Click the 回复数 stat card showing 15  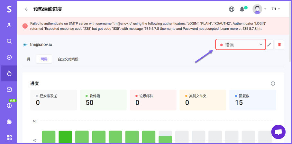(253, 100)
